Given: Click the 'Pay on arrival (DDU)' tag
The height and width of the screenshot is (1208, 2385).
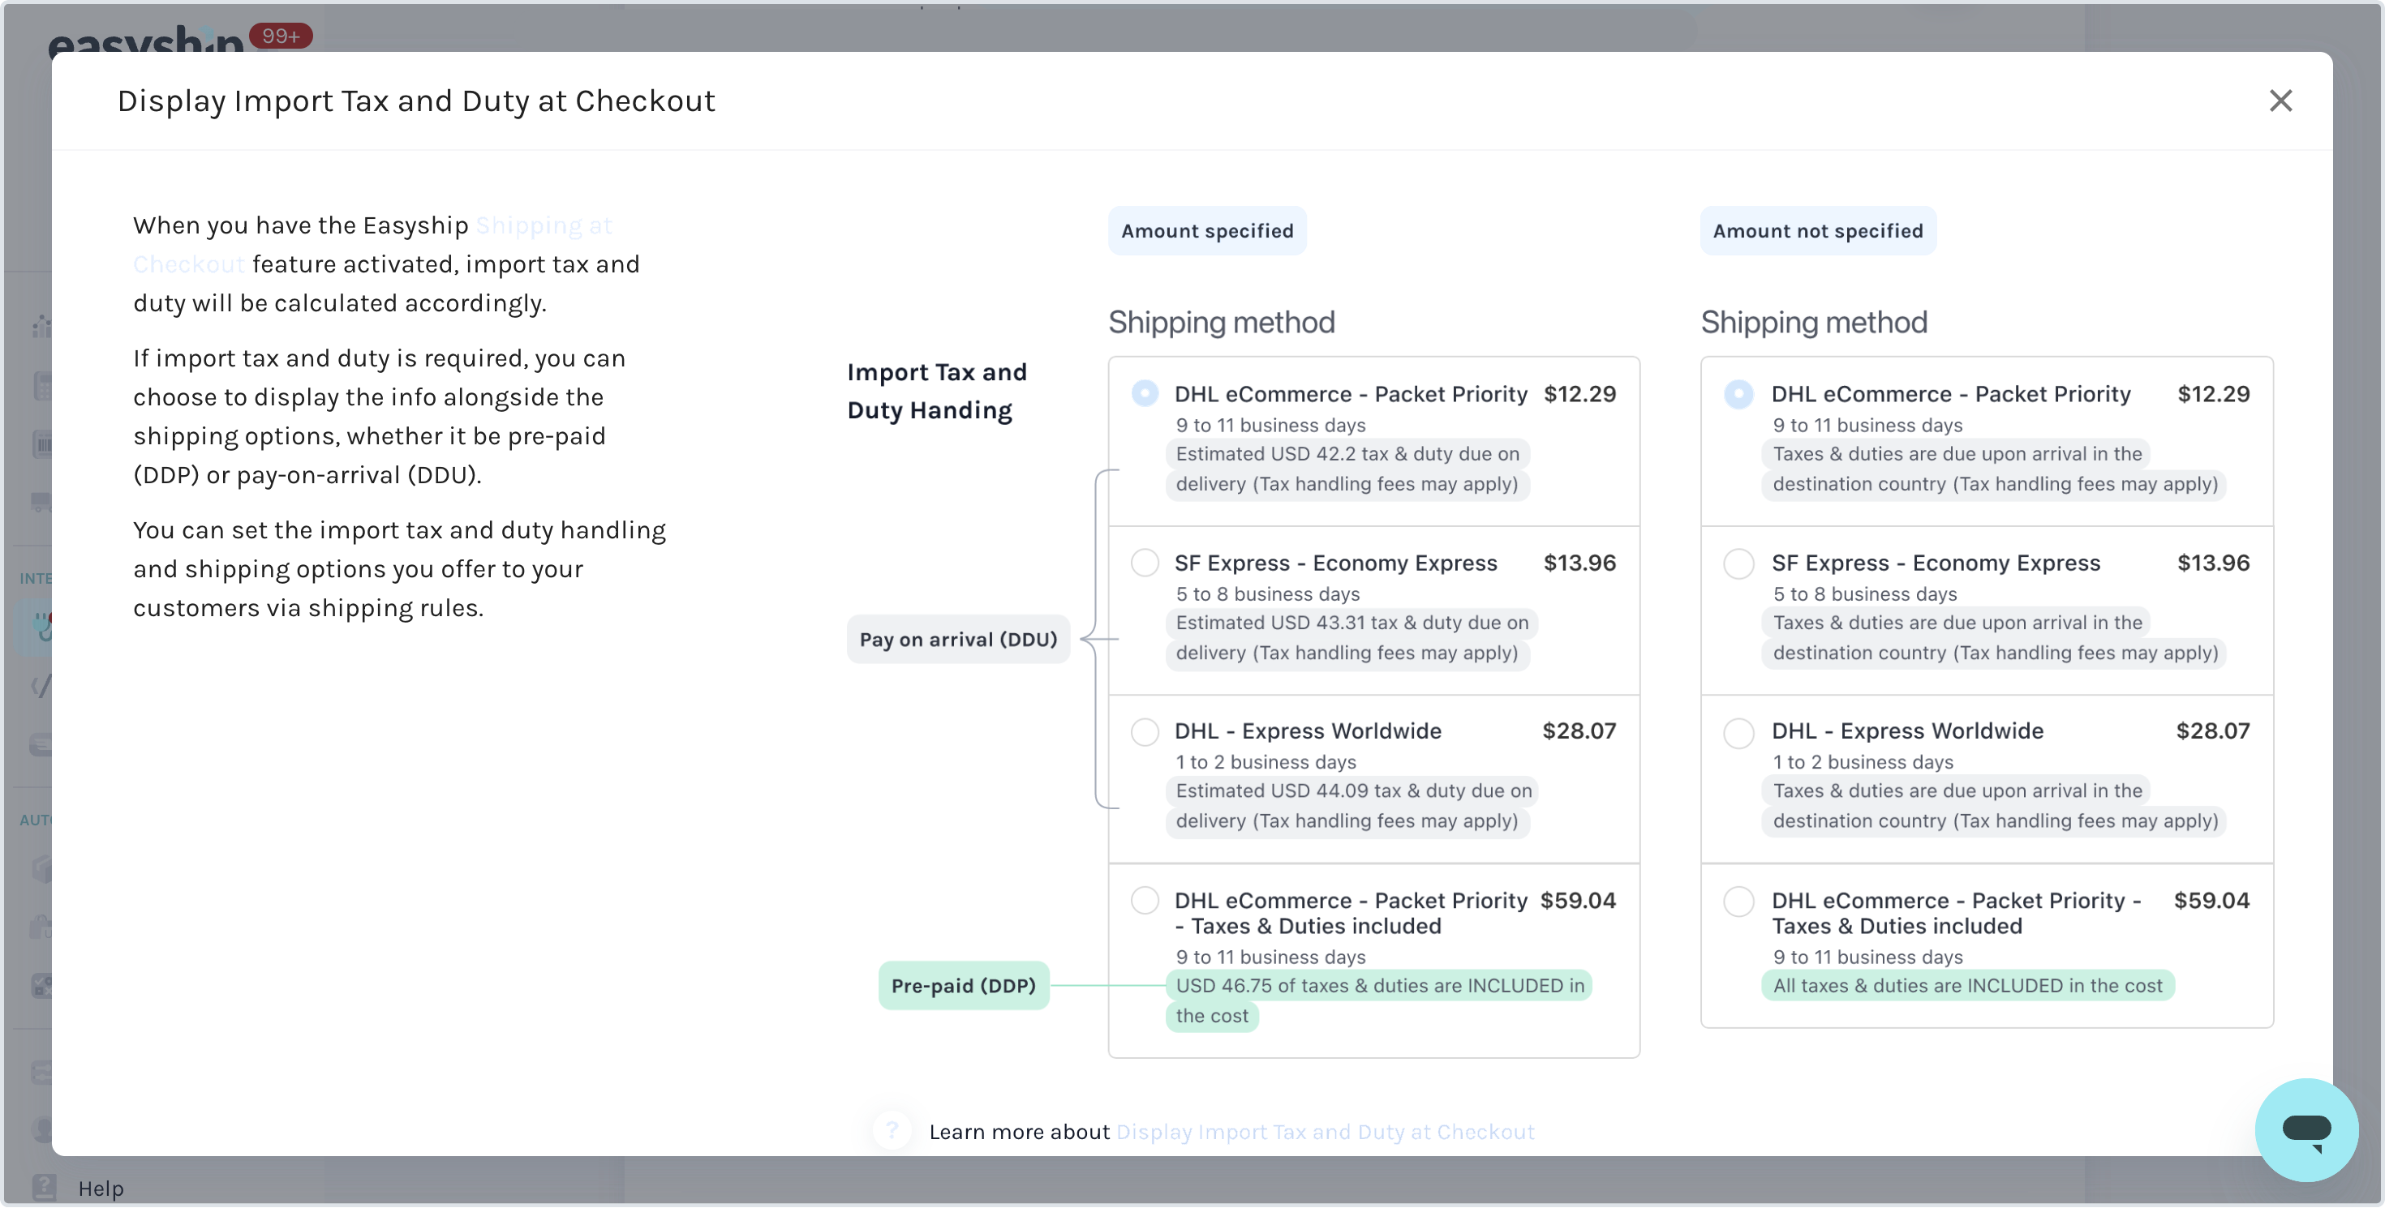Looking at the screenshot, I should 958,639.
